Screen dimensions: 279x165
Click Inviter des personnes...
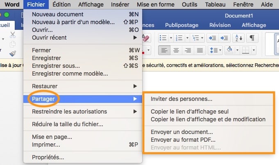tap(181, 98)
